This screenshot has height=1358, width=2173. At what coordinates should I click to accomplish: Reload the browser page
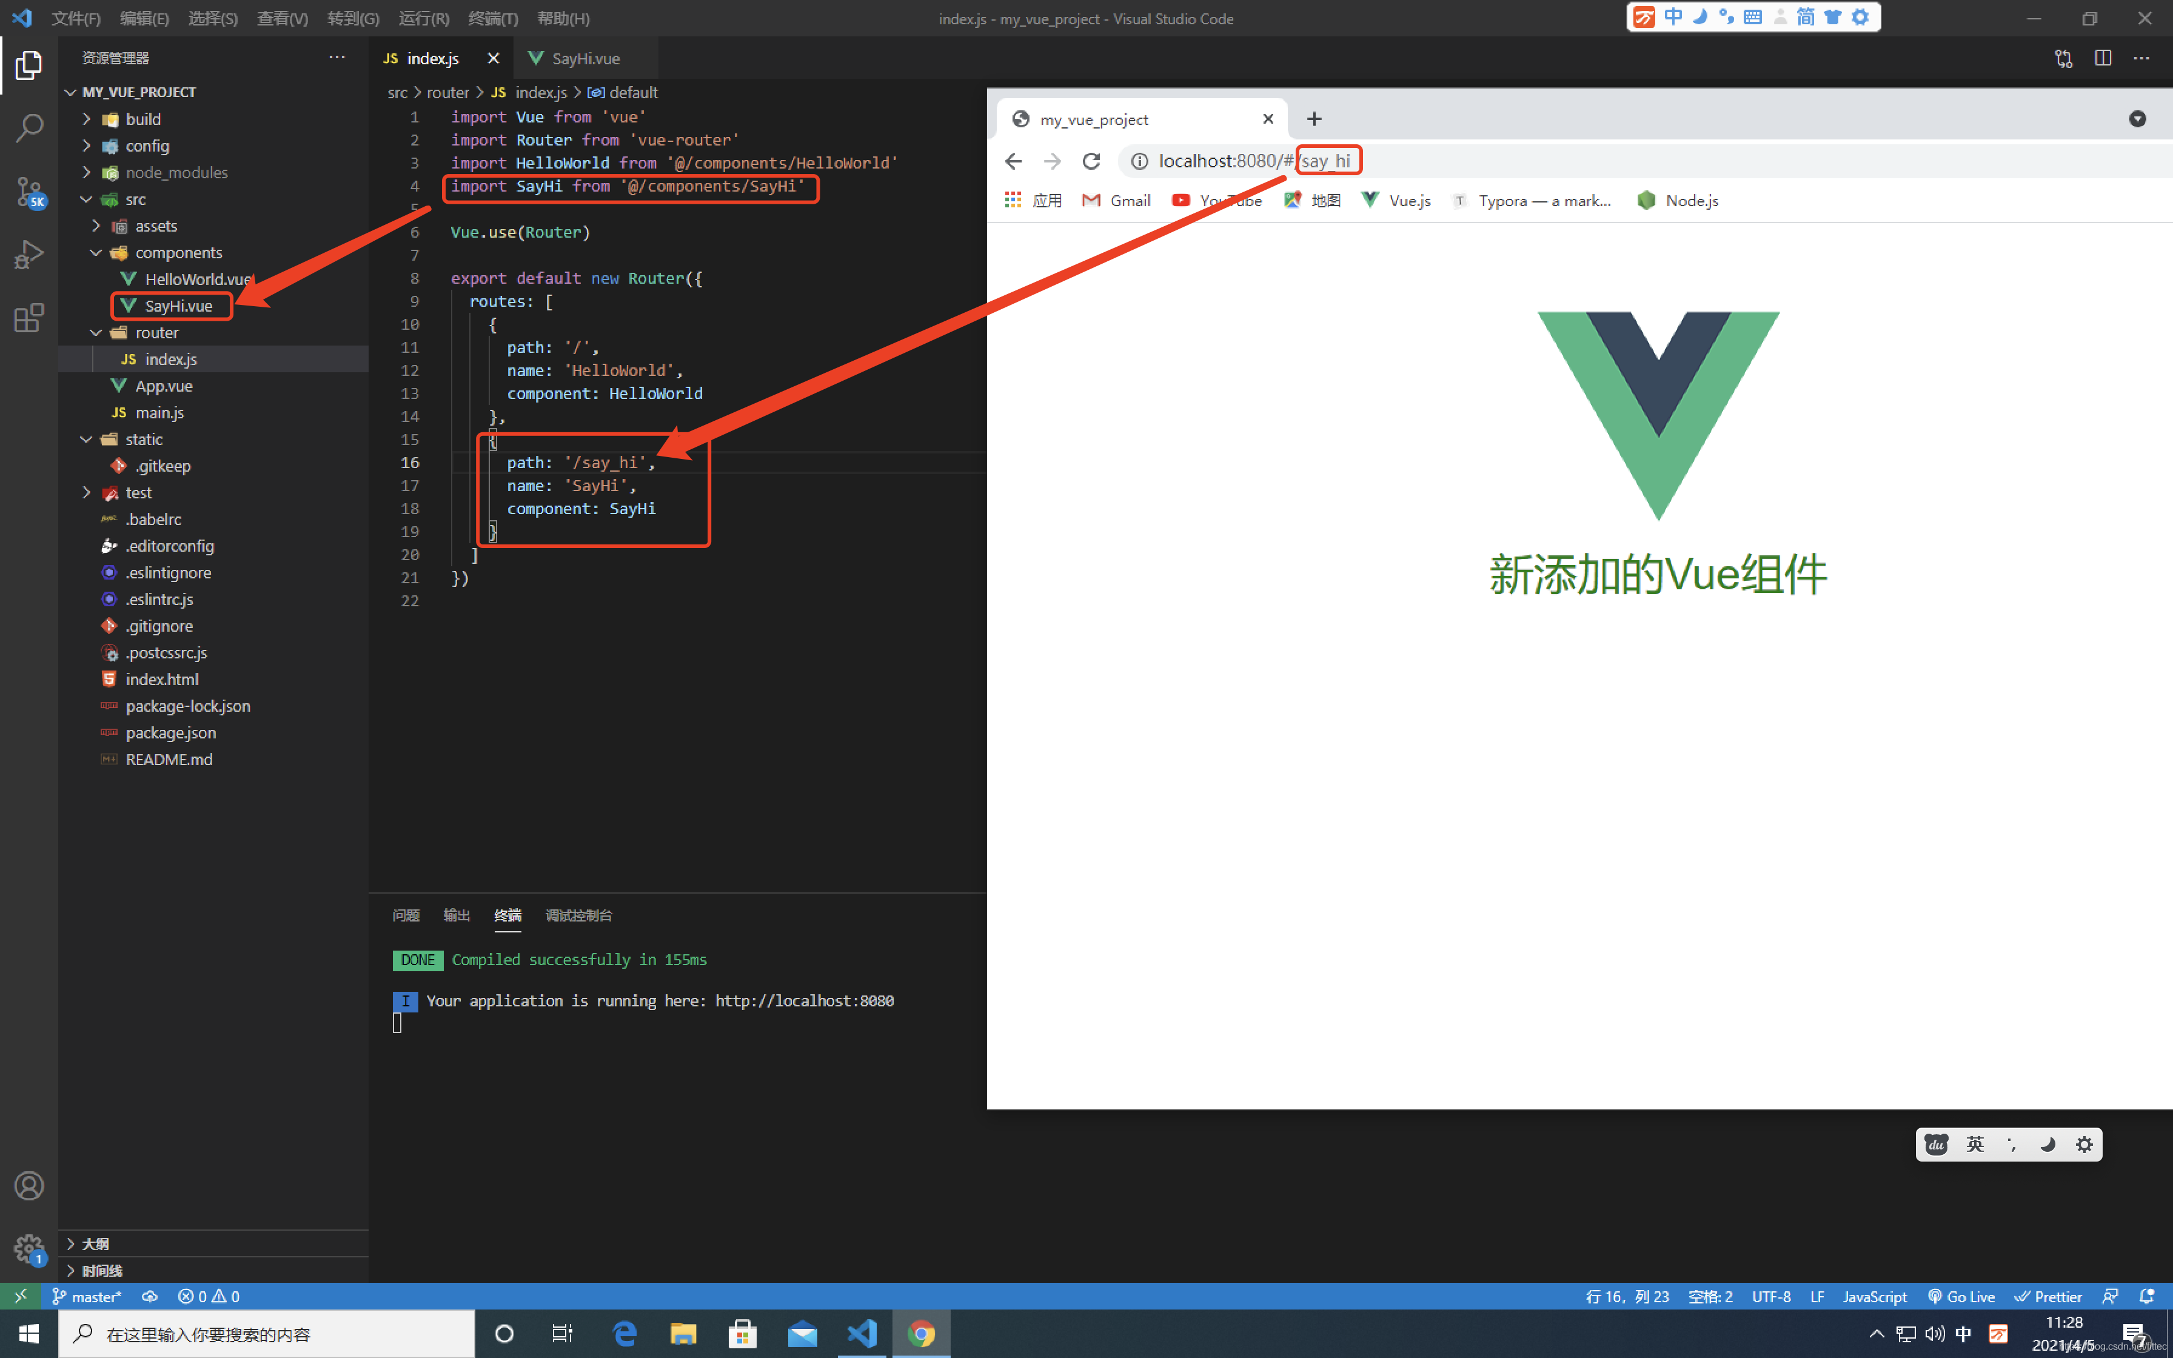[1091, 161]
